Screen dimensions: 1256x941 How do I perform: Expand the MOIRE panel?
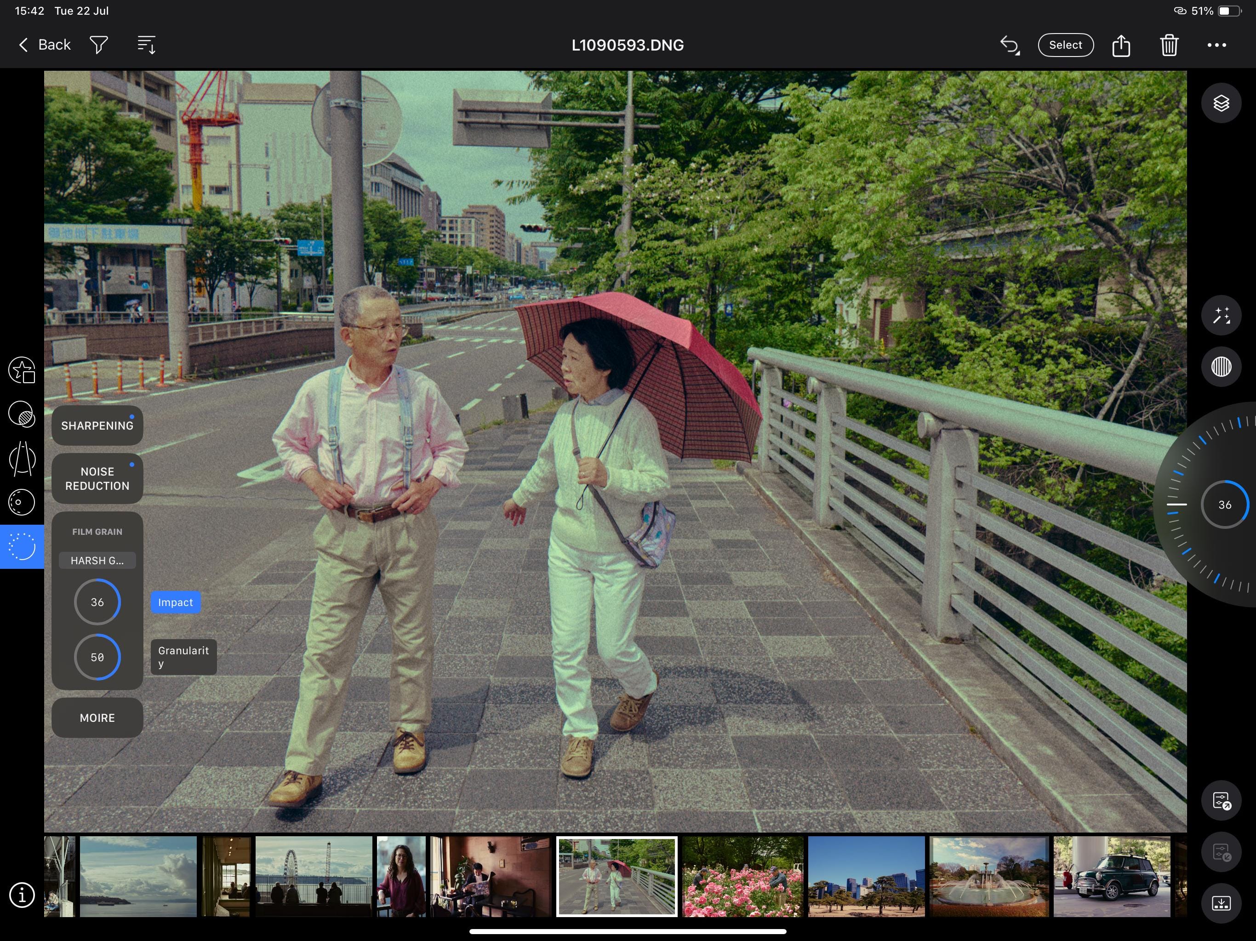point(97,718)
